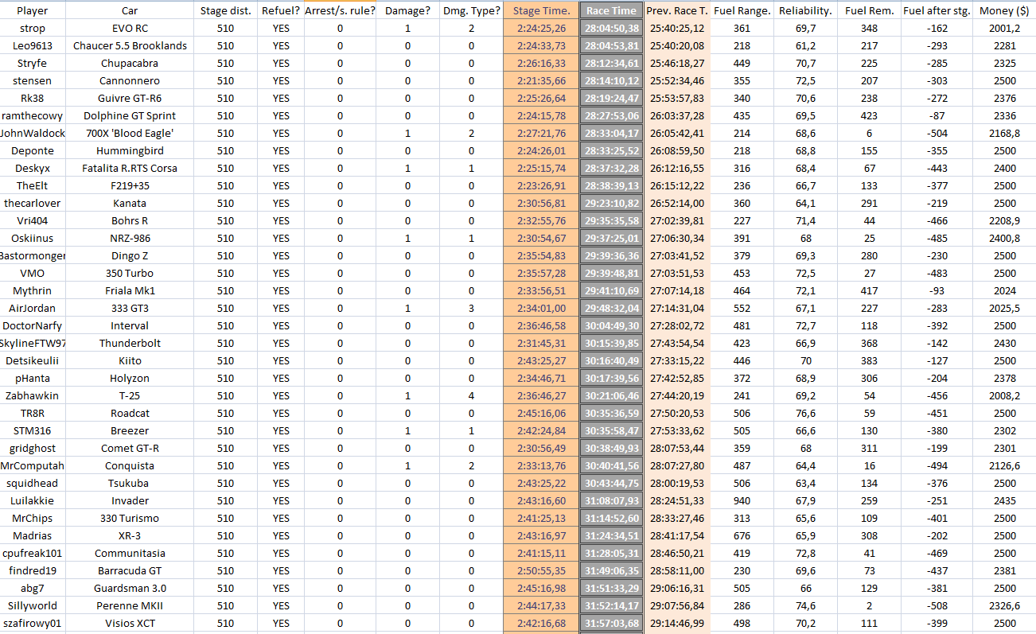
Task: Select the 'Race Time' header cell
Action: tap(611, 11)
